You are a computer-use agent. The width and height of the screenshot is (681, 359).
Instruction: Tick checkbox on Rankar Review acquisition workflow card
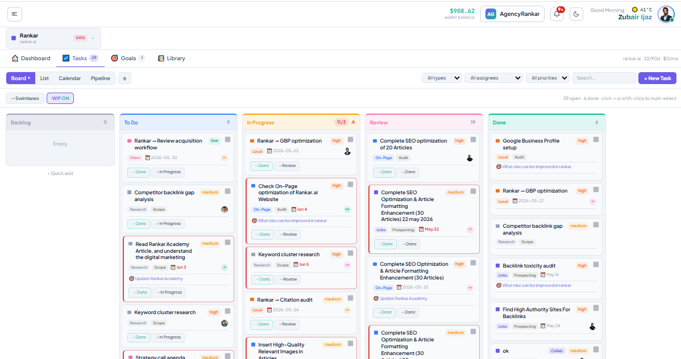(x=227, y=140)
